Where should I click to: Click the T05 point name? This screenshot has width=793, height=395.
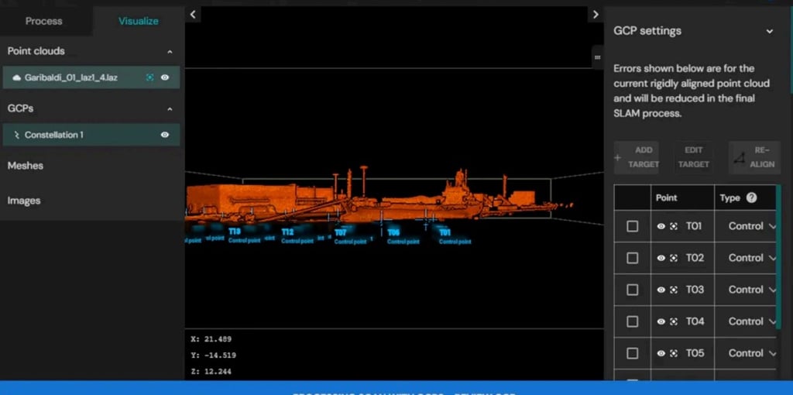point(695,353)
